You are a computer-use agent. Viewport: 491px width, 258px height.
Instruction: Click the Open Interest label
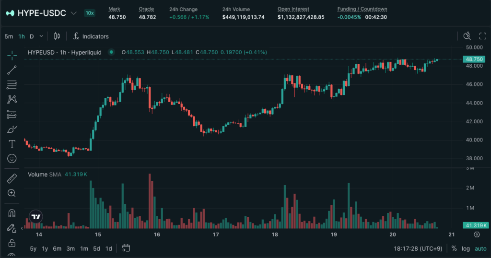(x=293, y=9)
